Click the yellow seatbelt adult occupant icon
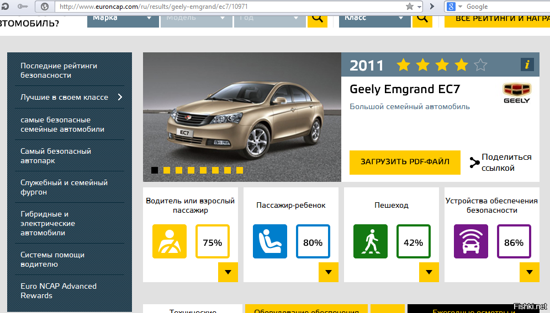Viewport: 550px width, 313px height. pyautogui.click(x=170, y=241)
